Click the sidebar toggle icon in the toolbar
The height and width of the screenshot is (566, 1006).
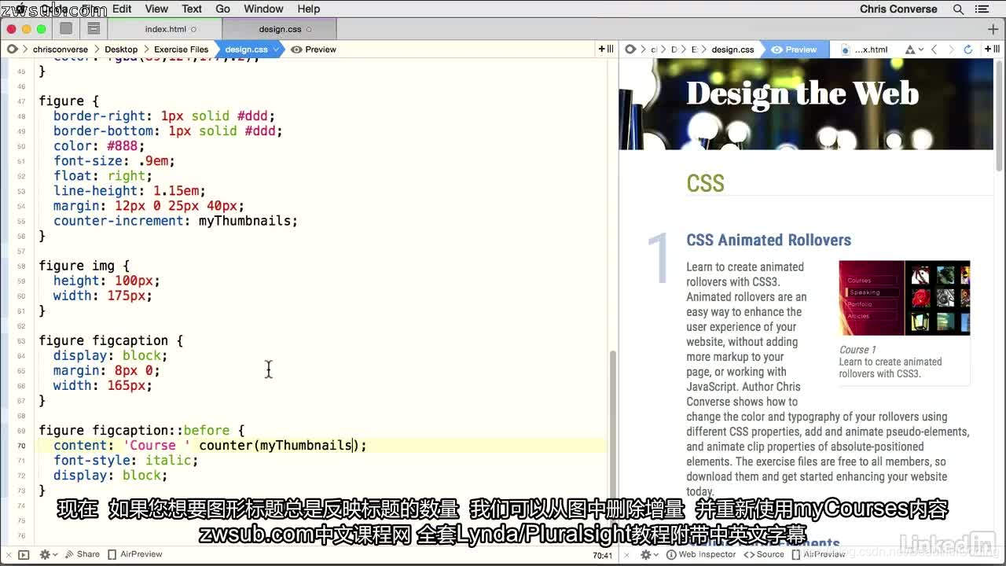67,28
